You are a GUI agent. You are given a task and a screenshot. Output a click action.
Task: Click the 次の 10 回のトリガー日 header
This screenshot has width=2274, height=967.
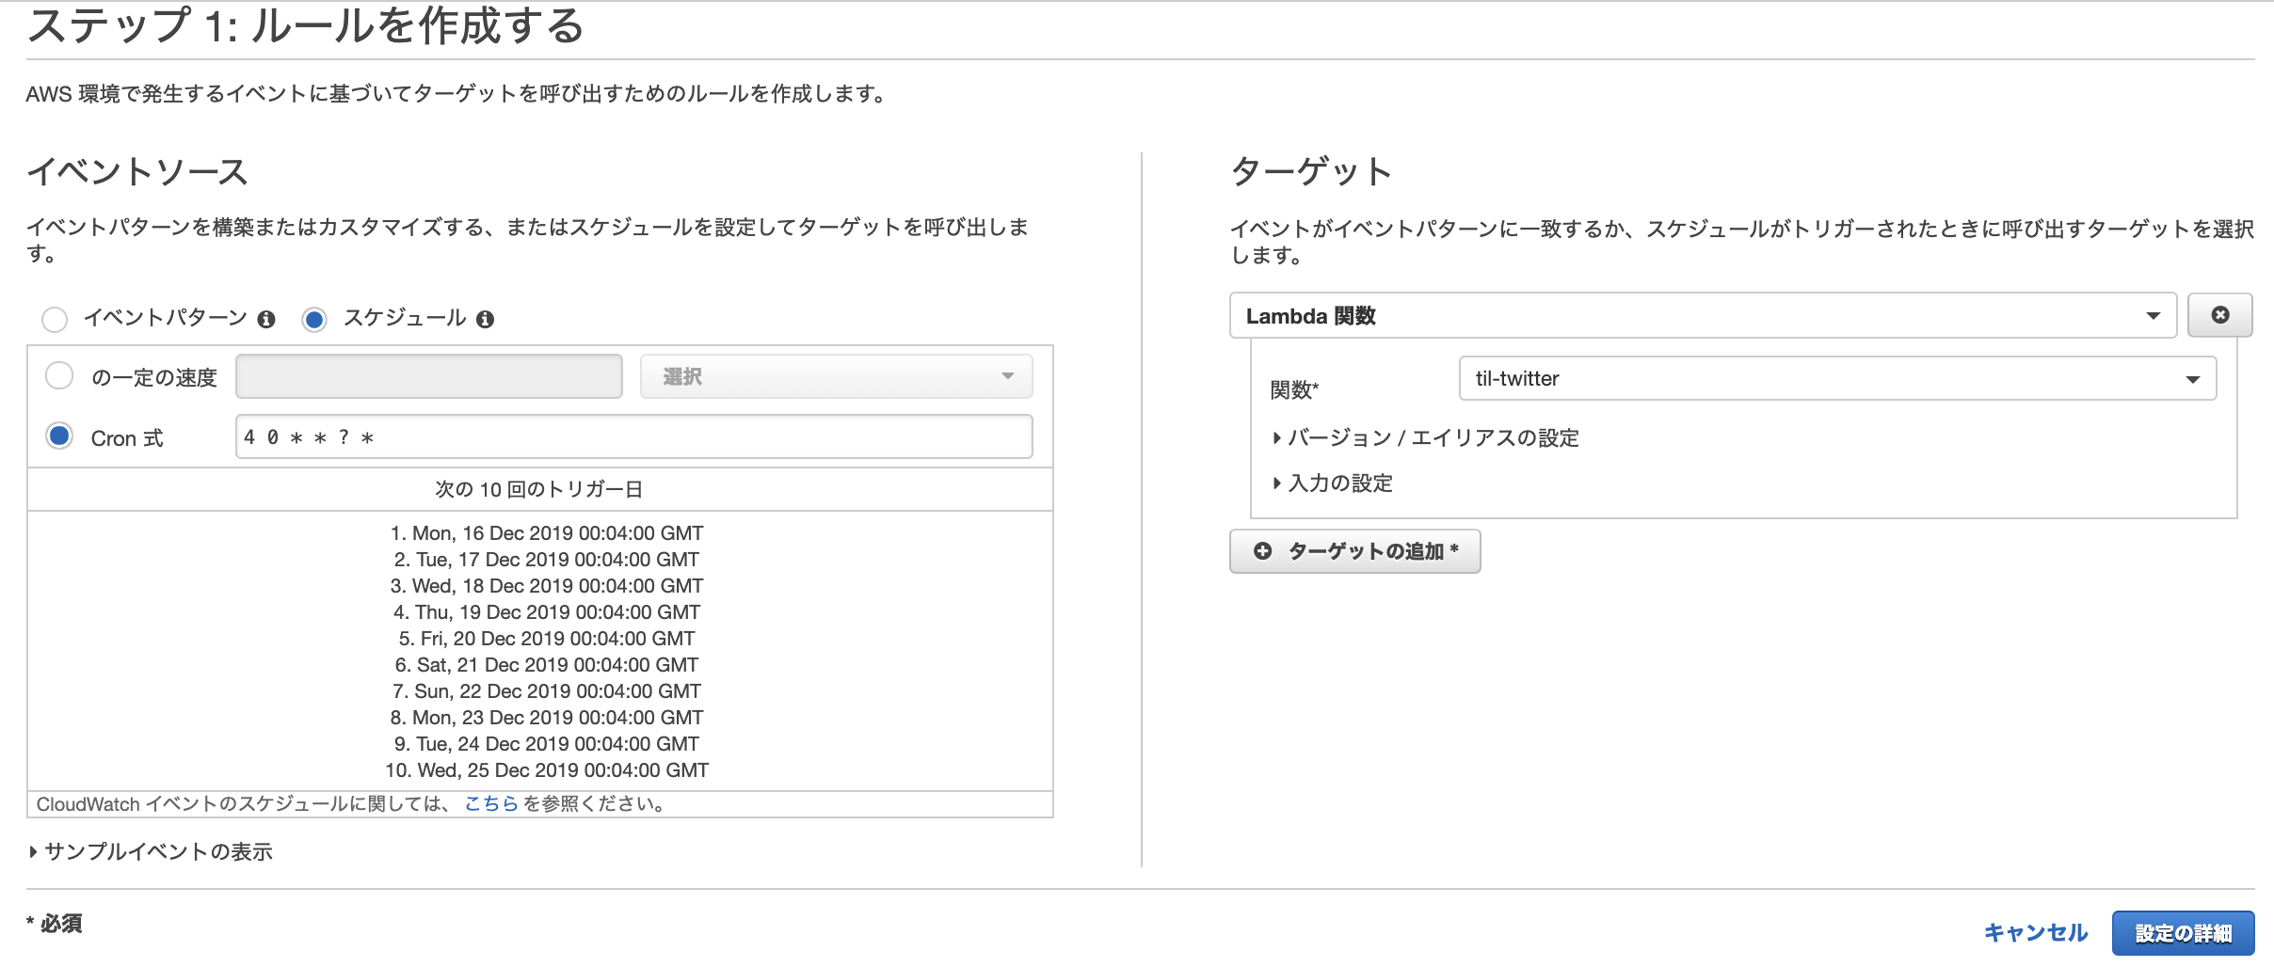click(539, 489)
